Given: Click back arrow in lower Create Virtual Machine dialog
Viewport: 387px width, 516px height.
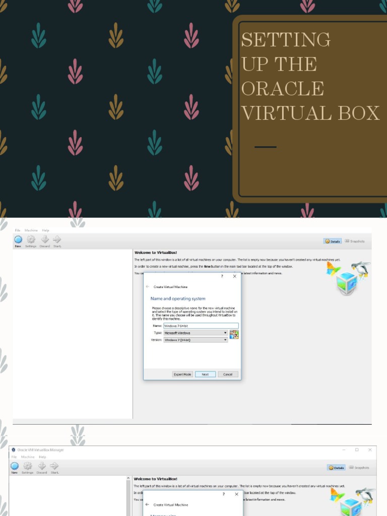Looking at the screenshot, I should pyautogui.click(x=147, y=504).
